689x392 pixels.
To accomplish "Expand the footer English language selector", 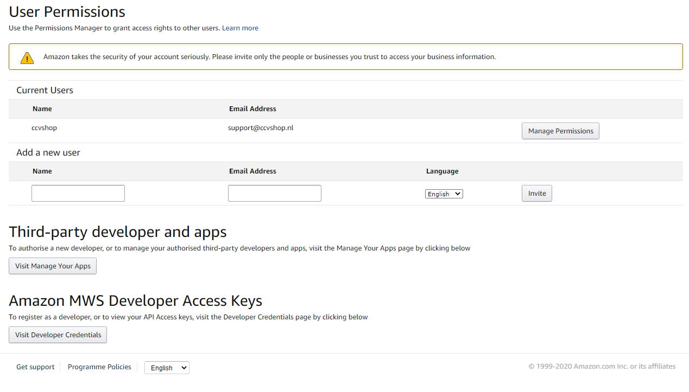I will (167, 368).
